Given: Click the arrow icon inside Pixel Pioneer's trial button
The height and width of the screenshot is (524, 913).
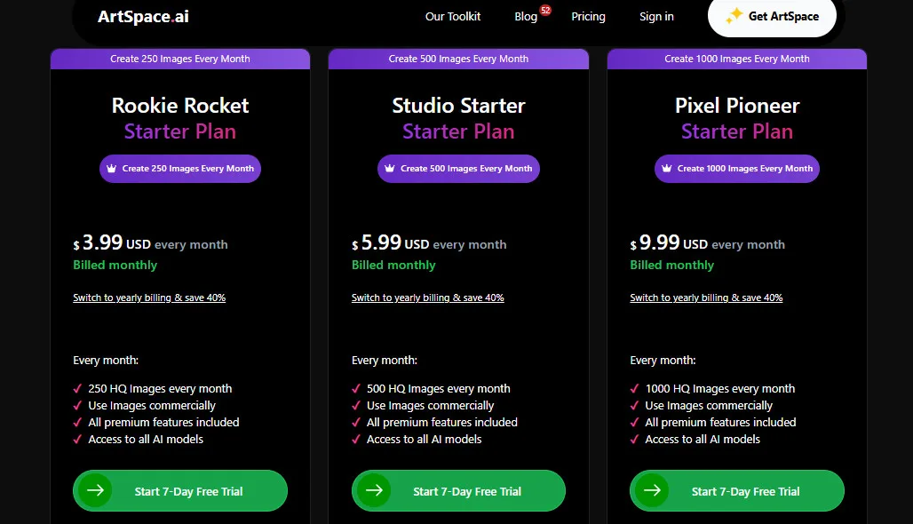Looking at the screenshot, I should pyautogui.click(x=653, y=490).
